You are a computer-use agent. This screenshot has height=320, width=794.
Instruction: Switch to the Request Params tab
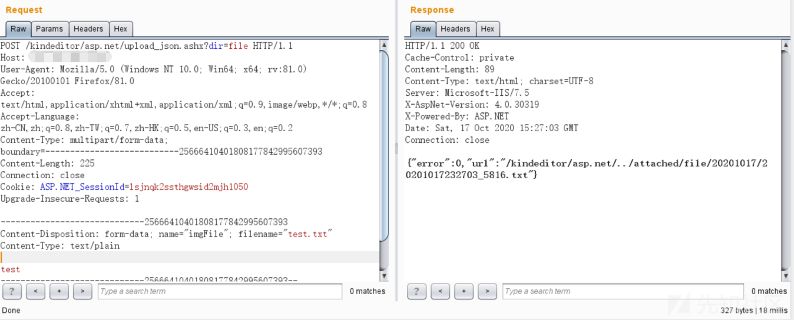click(49, 29)
